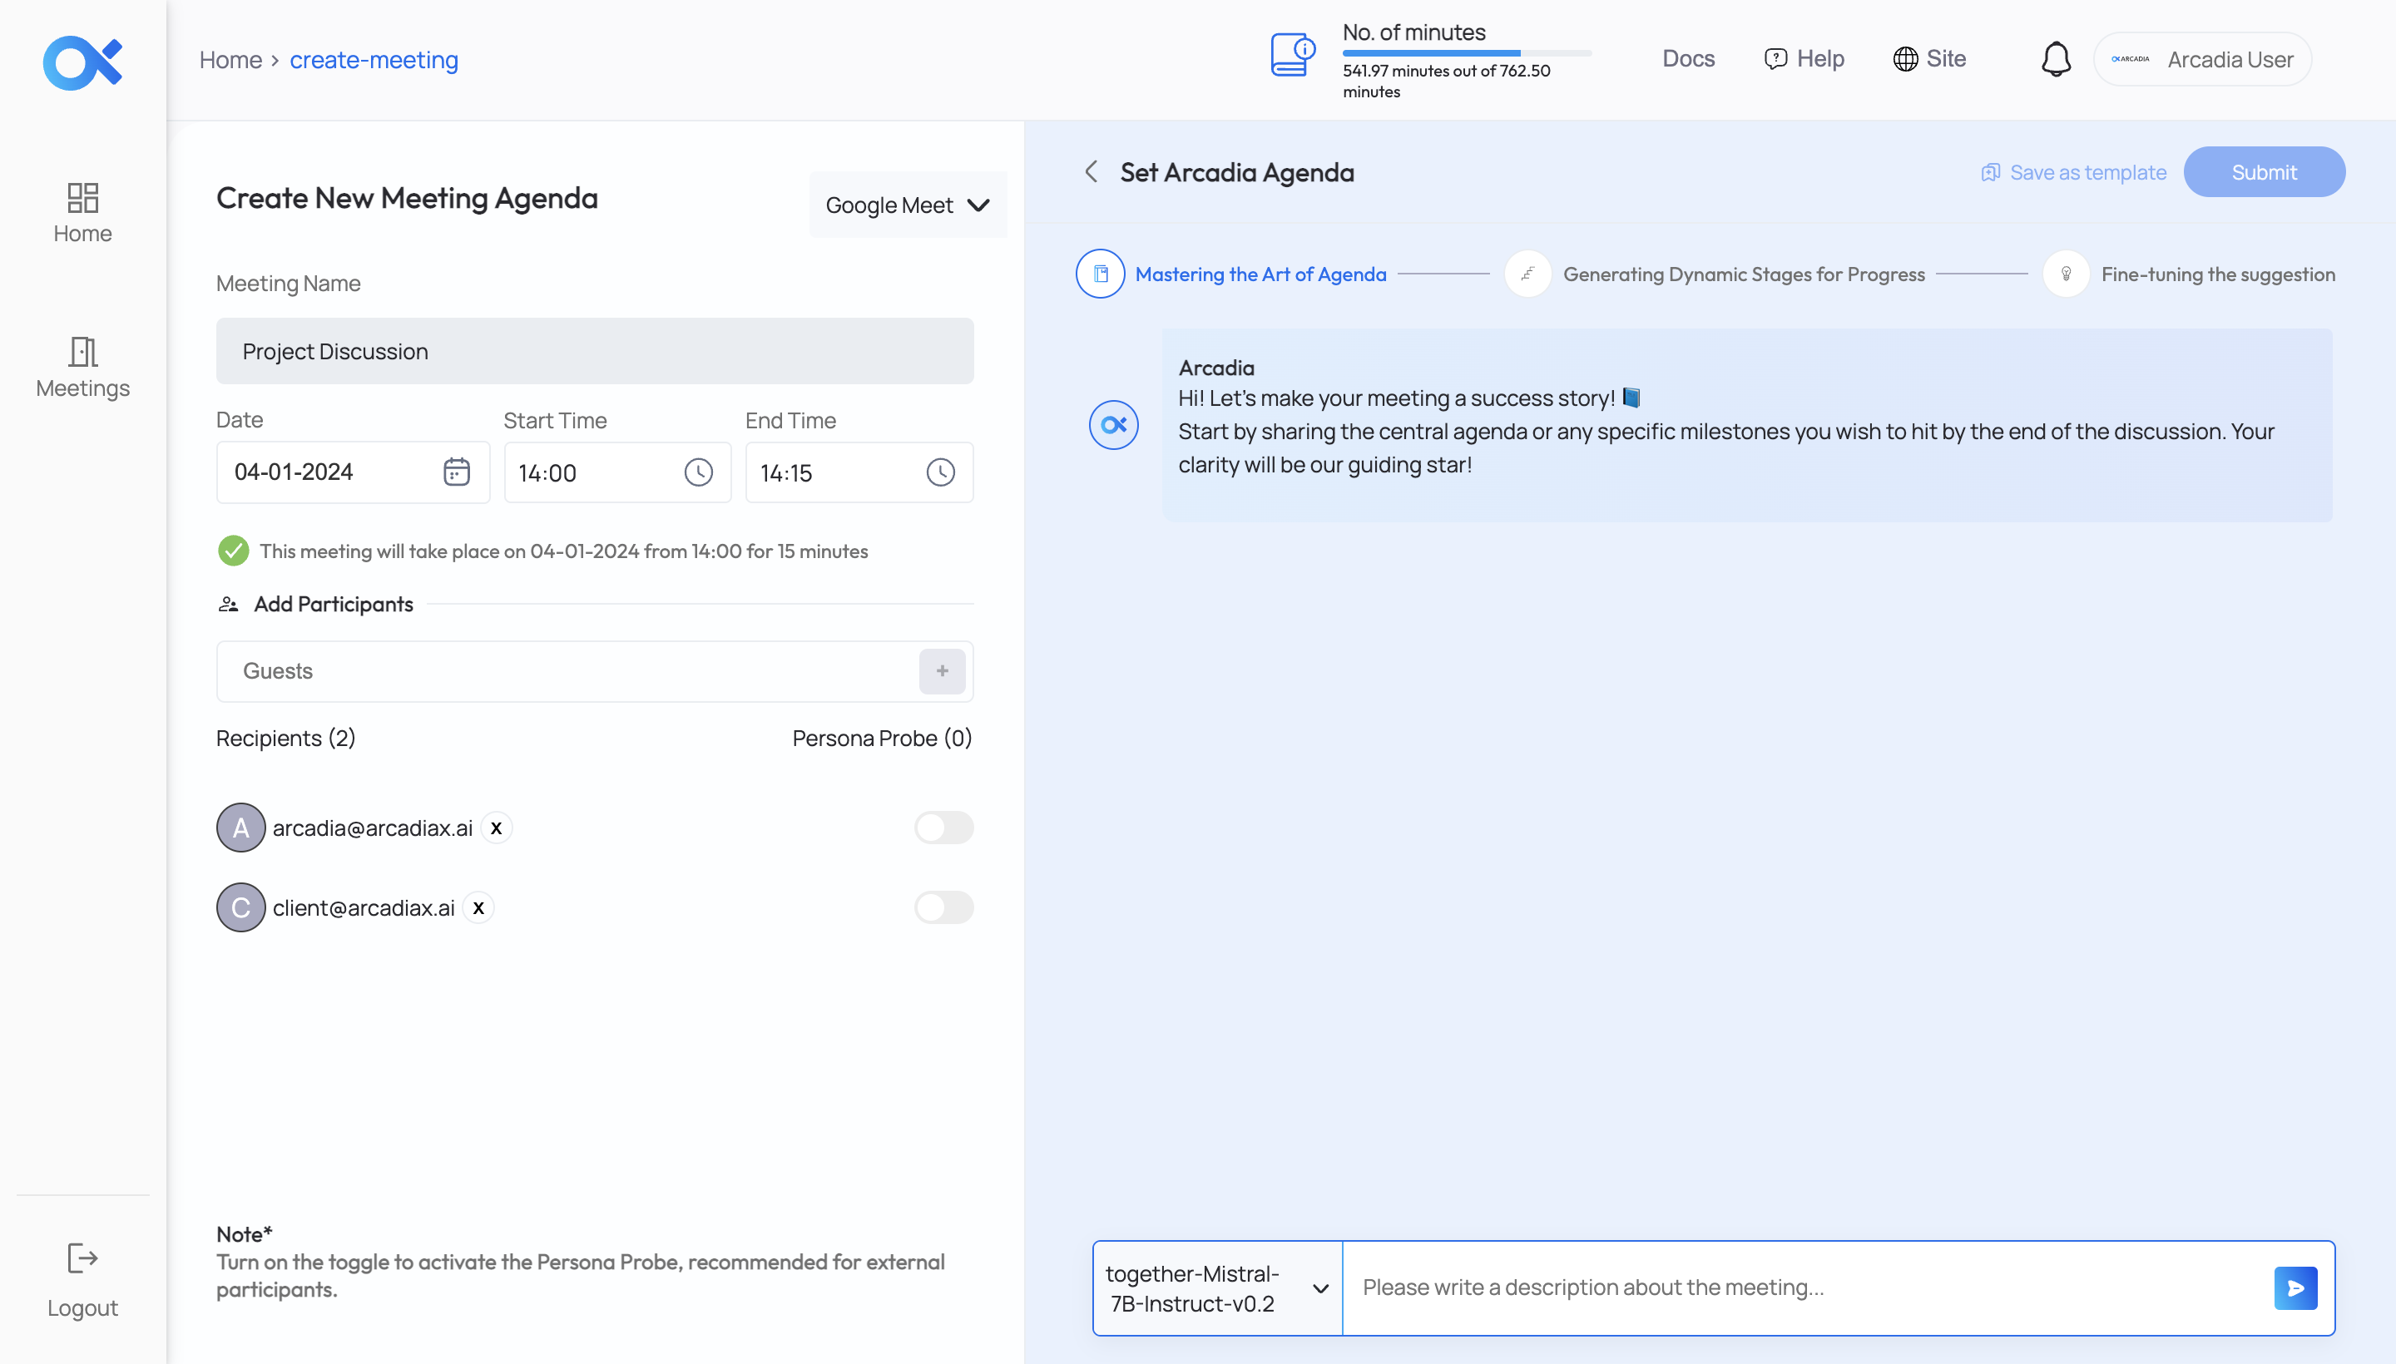
Task: Expand the Google Meet platform dropdown
Action: tap(907, 204)
